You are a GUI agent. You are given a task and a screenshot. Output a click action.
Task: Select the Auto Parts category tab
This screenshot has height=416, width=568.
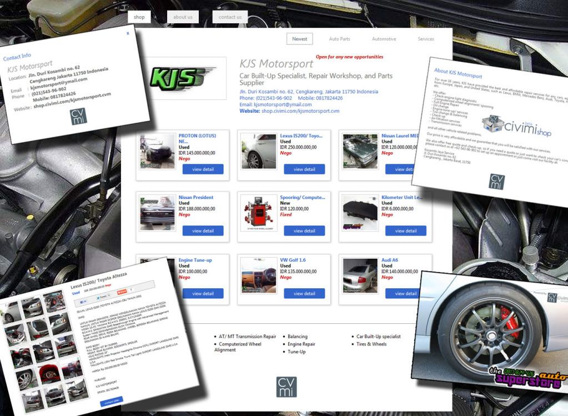coord(339,39)
